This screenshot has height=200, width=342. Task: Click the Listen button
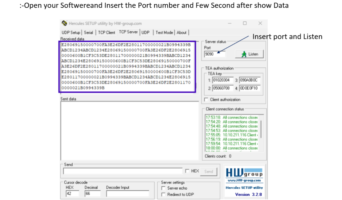click(249, 54)
